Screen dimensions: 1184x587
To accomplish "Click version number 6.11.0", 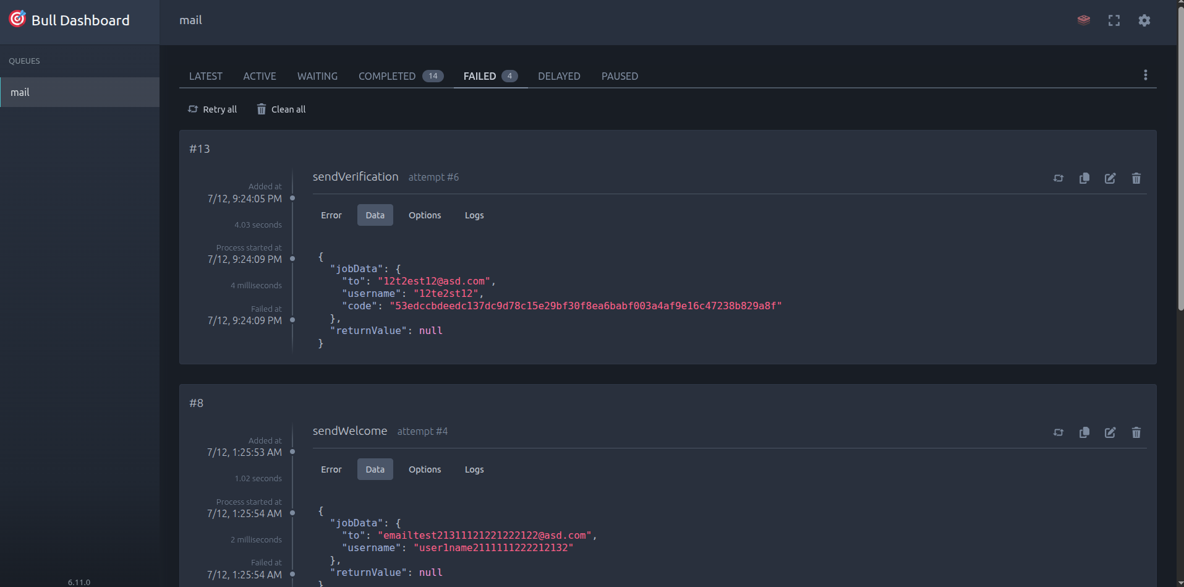I will [79, 583].
